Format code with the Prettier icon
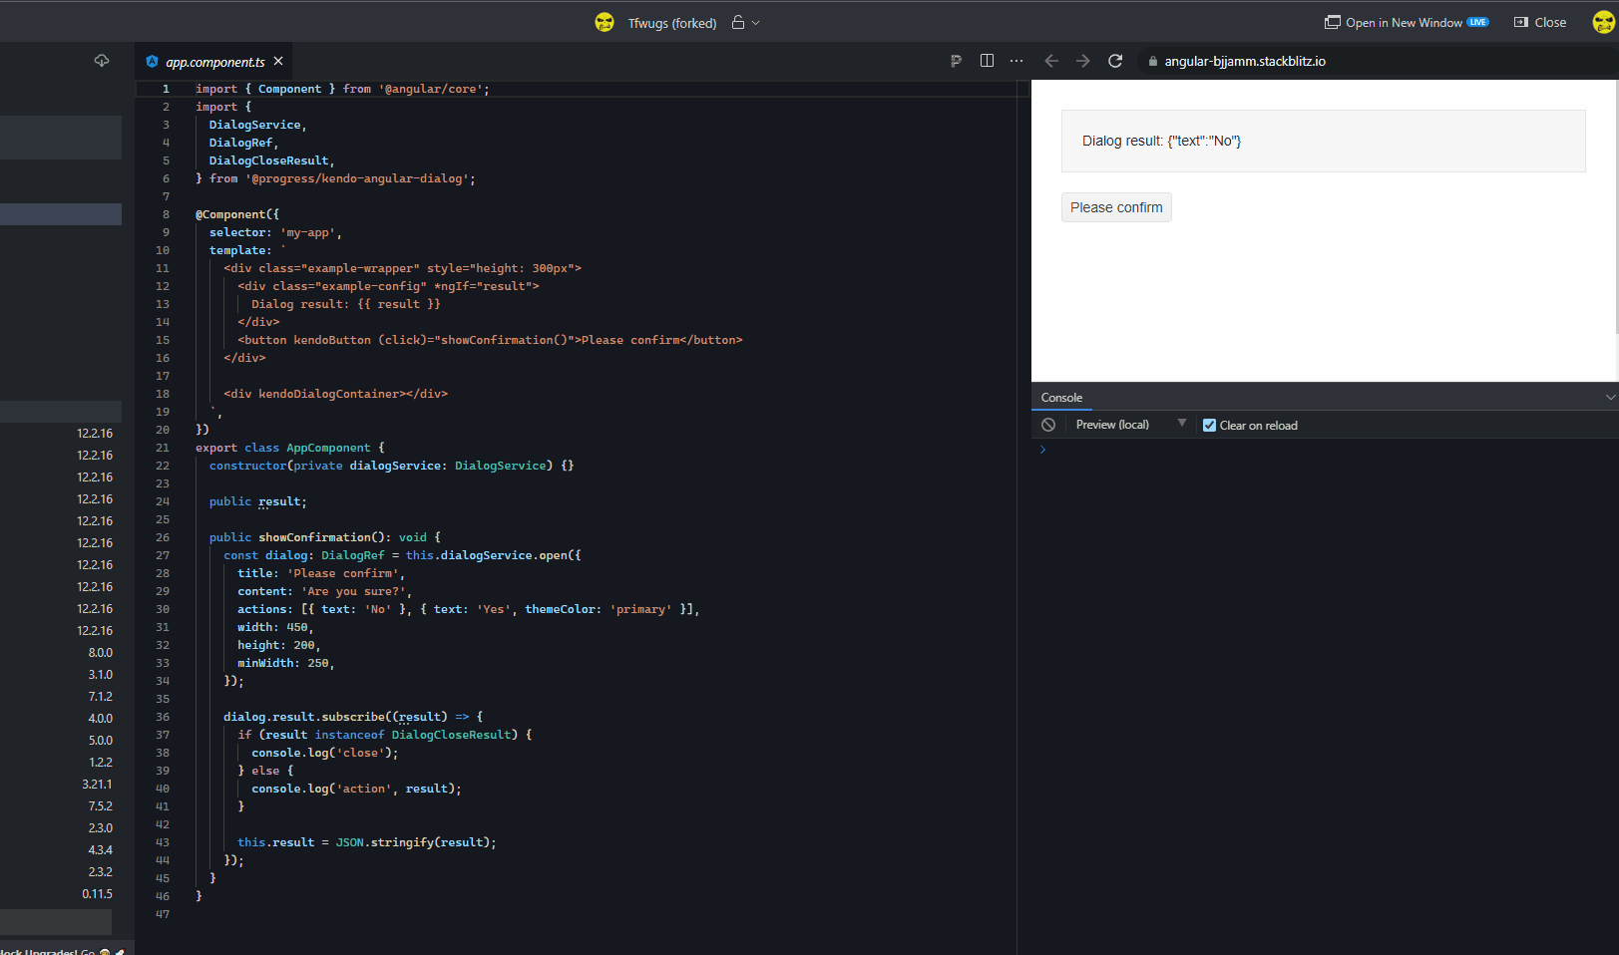Viewport: 1619px width, 955px height. [x=956, y=61]
